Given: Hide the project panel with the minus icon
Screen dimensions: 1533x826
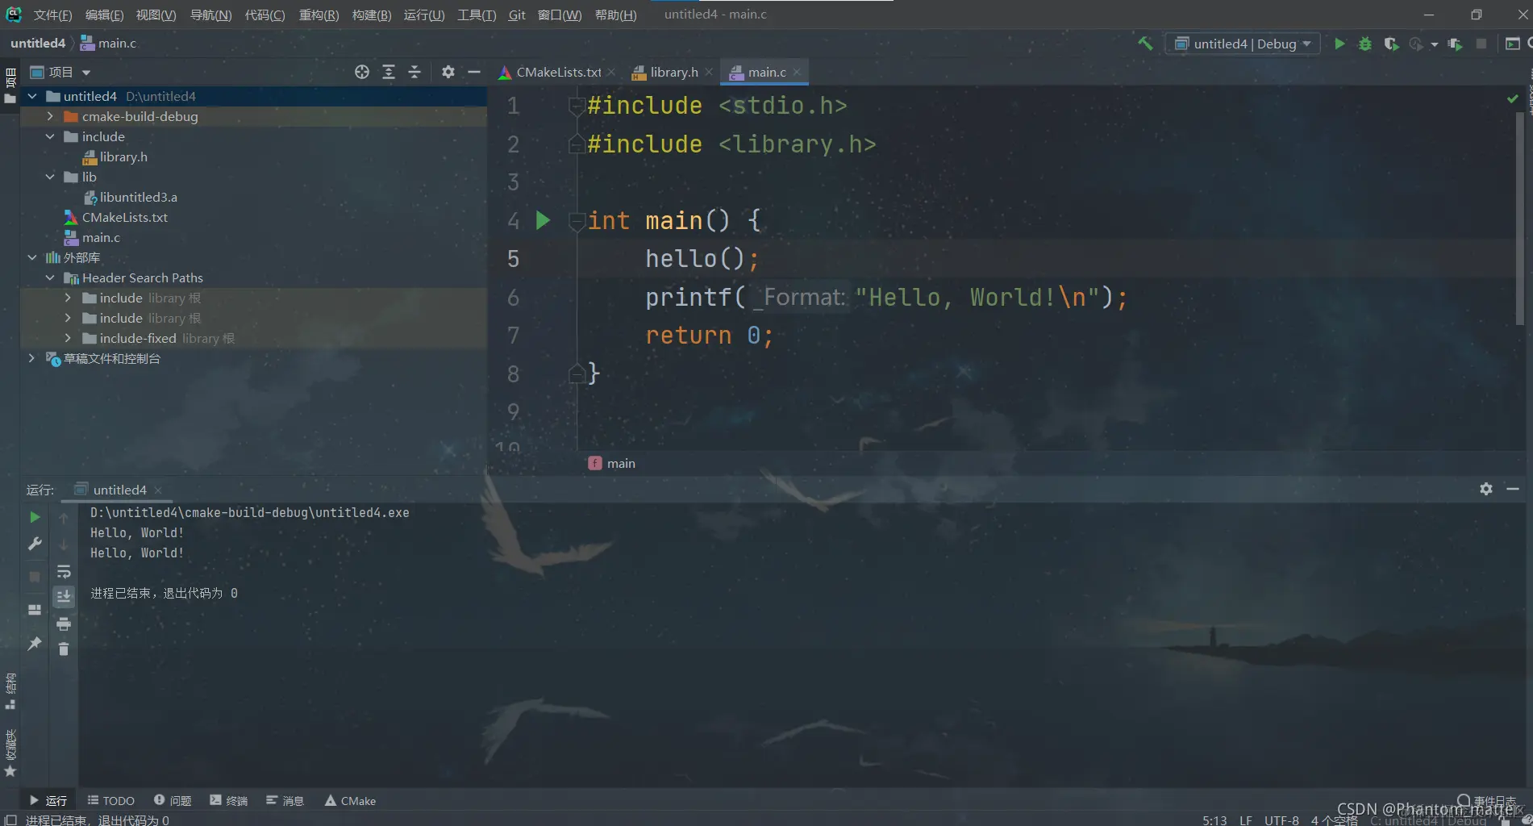Looking at the screenshot, I should click(x=474, y=72).
